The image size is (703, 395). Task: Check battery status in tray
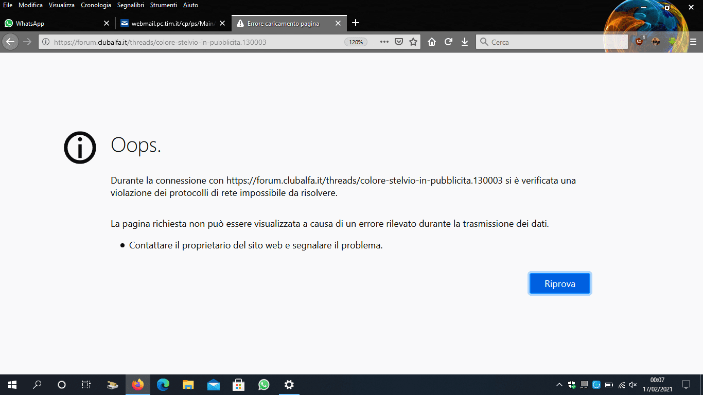click(x=609, y=385)
